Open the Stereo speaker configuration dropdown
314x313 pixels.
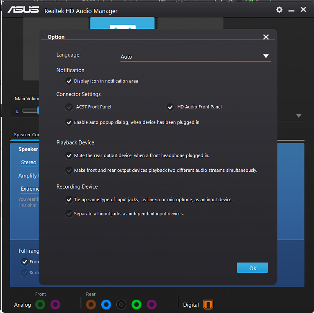pyautogui.click(x=30, y=163)
